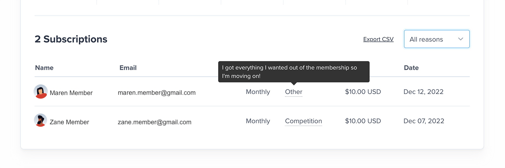Click Monthly in Maren Member's row
Screen dimensions: 505x168
[258, 92]
